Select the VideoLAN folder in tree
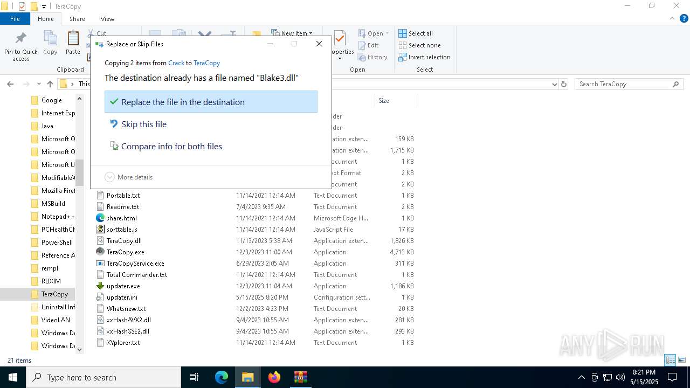690x388 pixels. 56,320
